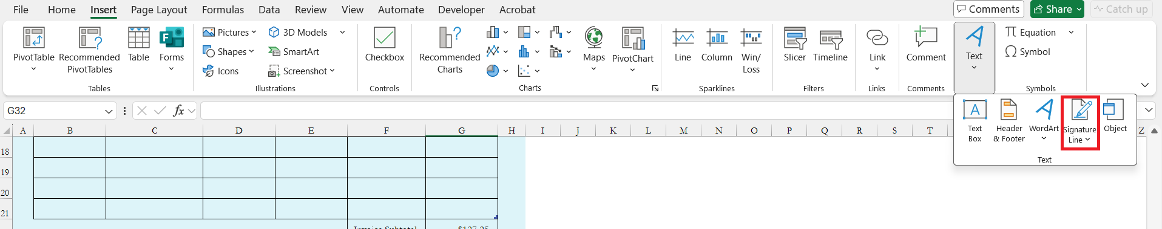The width and height of the screenshot is (1162, 229).
Task: Insert a hierarchy chart
Action: pyautogui.click(x=529, y=33)
